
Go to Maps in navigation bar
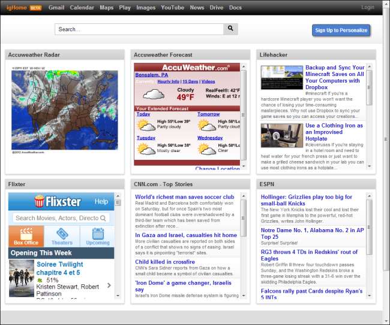[x=106, y=8]
